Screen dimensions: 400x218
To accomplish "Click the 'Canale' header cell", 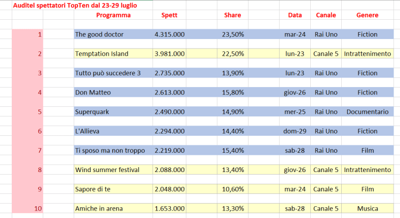I will (326, 15).
